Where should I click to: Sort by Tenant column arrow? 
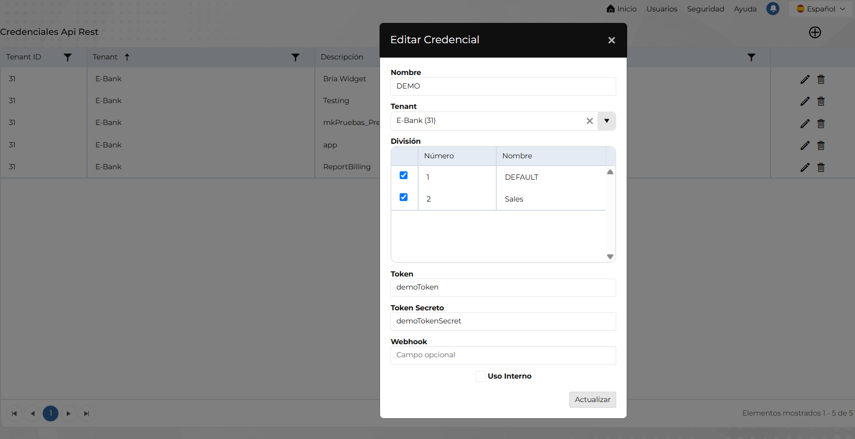coord(127,57)
